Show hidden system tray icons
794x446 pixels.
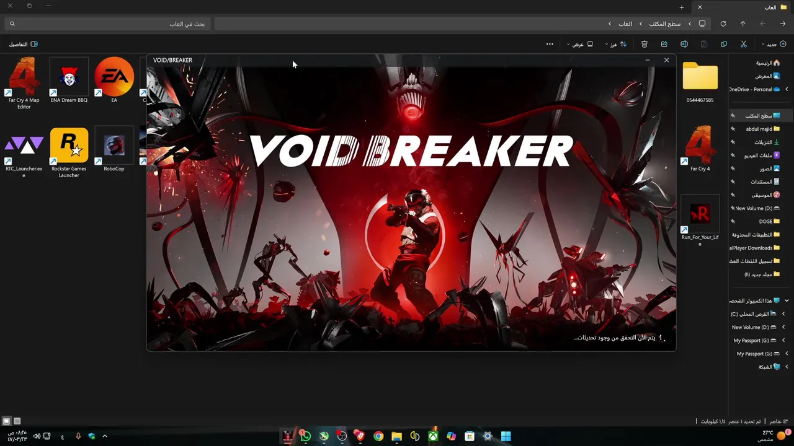[105, 436]
